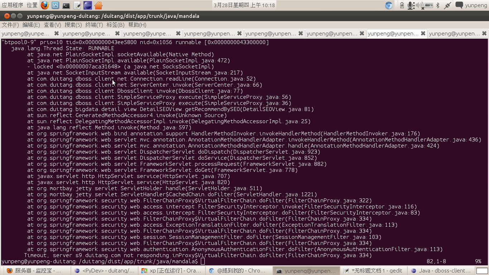Open the Home folder launcher icon

(x=98, y=5)
